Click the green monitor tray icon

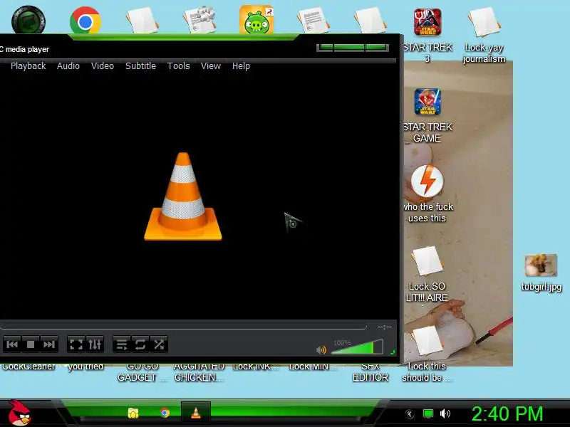tap(428, 413)
